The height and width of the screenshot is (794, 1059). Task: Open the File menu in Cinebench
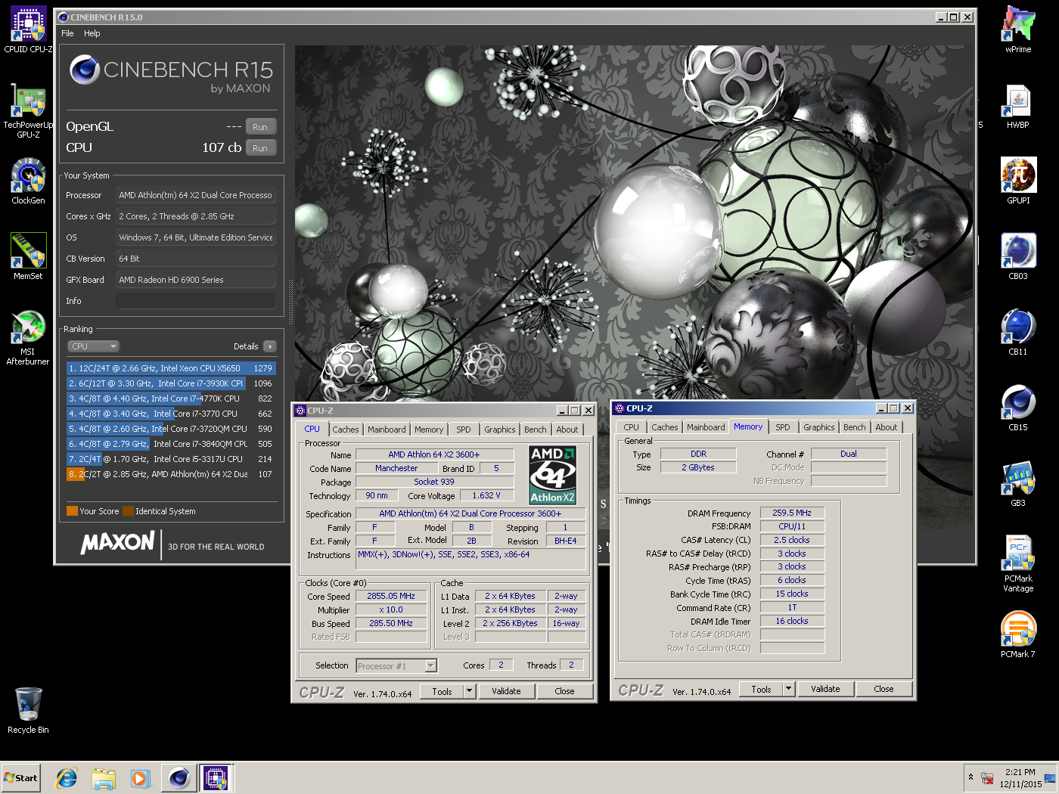coord(67,33)
